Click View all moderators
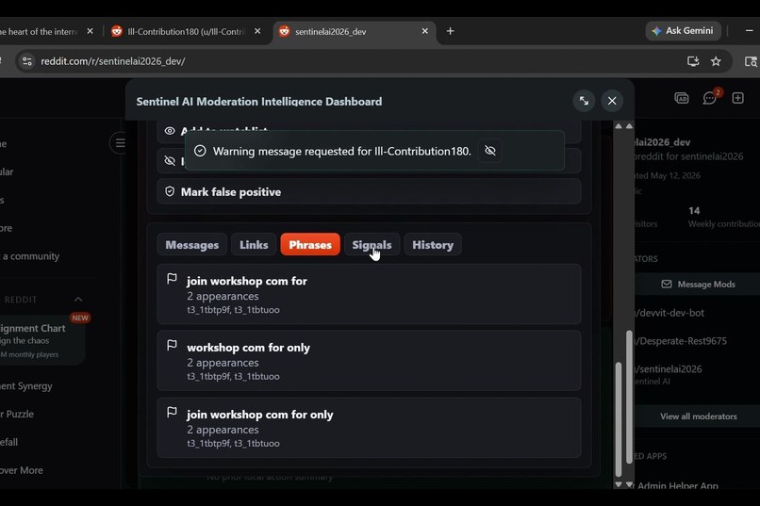Image resolution: width=760 pixels, height=506 pixels. (698, 416)
